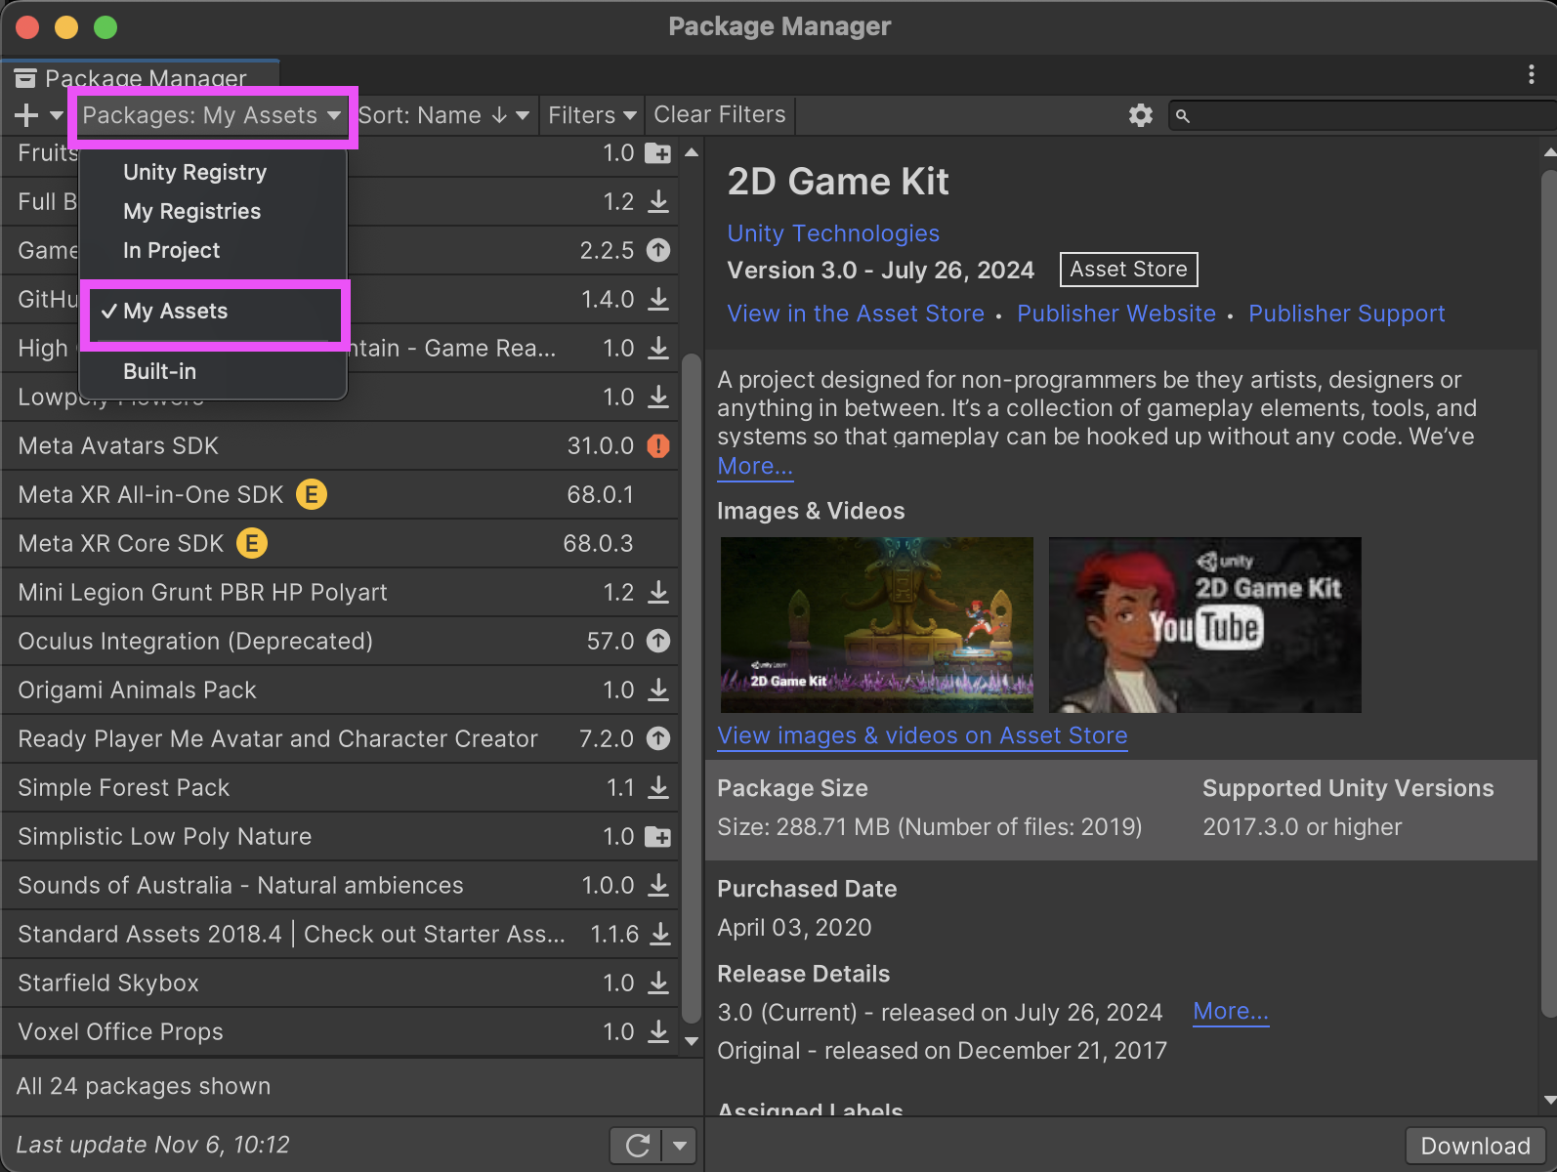The image size is (1557, 1172).
Task: Download Standard Assets 2018.4 package
Action: pyautogui.click(x=661, y=934)
